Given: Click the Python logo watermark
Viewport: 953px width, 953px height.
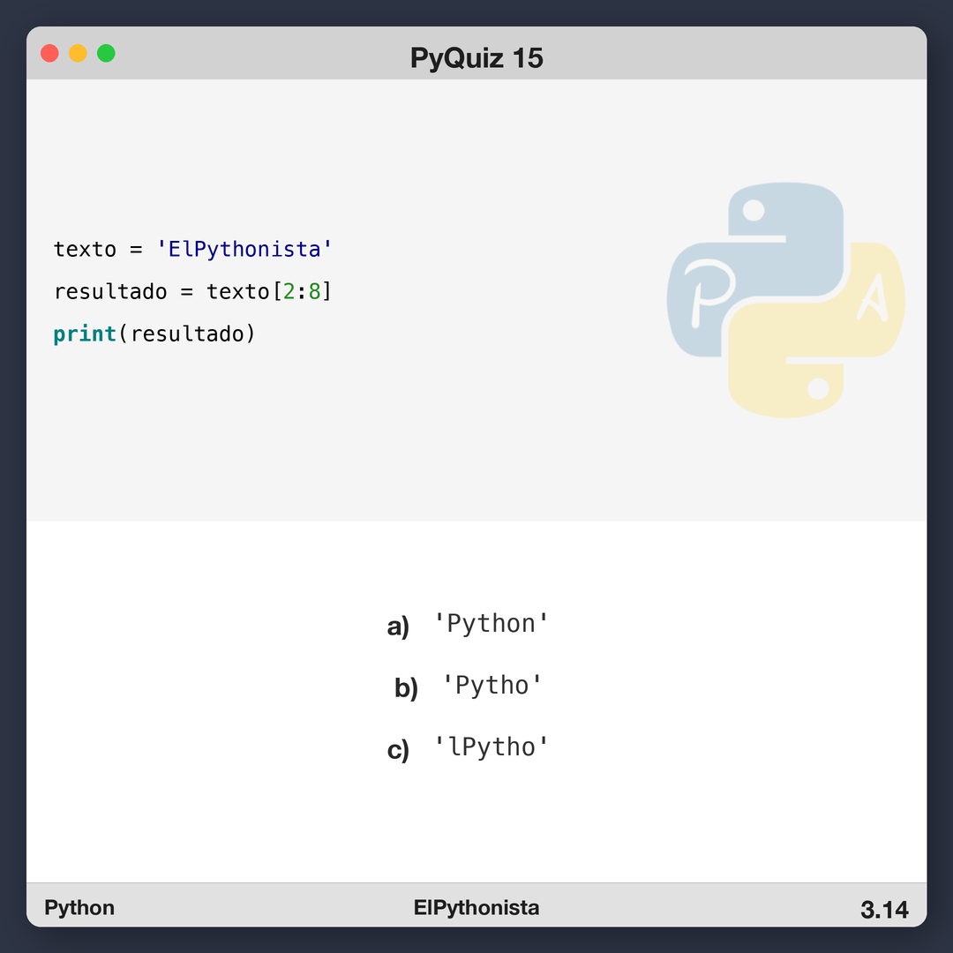Looking at the screenshot, I should [785, 300].
